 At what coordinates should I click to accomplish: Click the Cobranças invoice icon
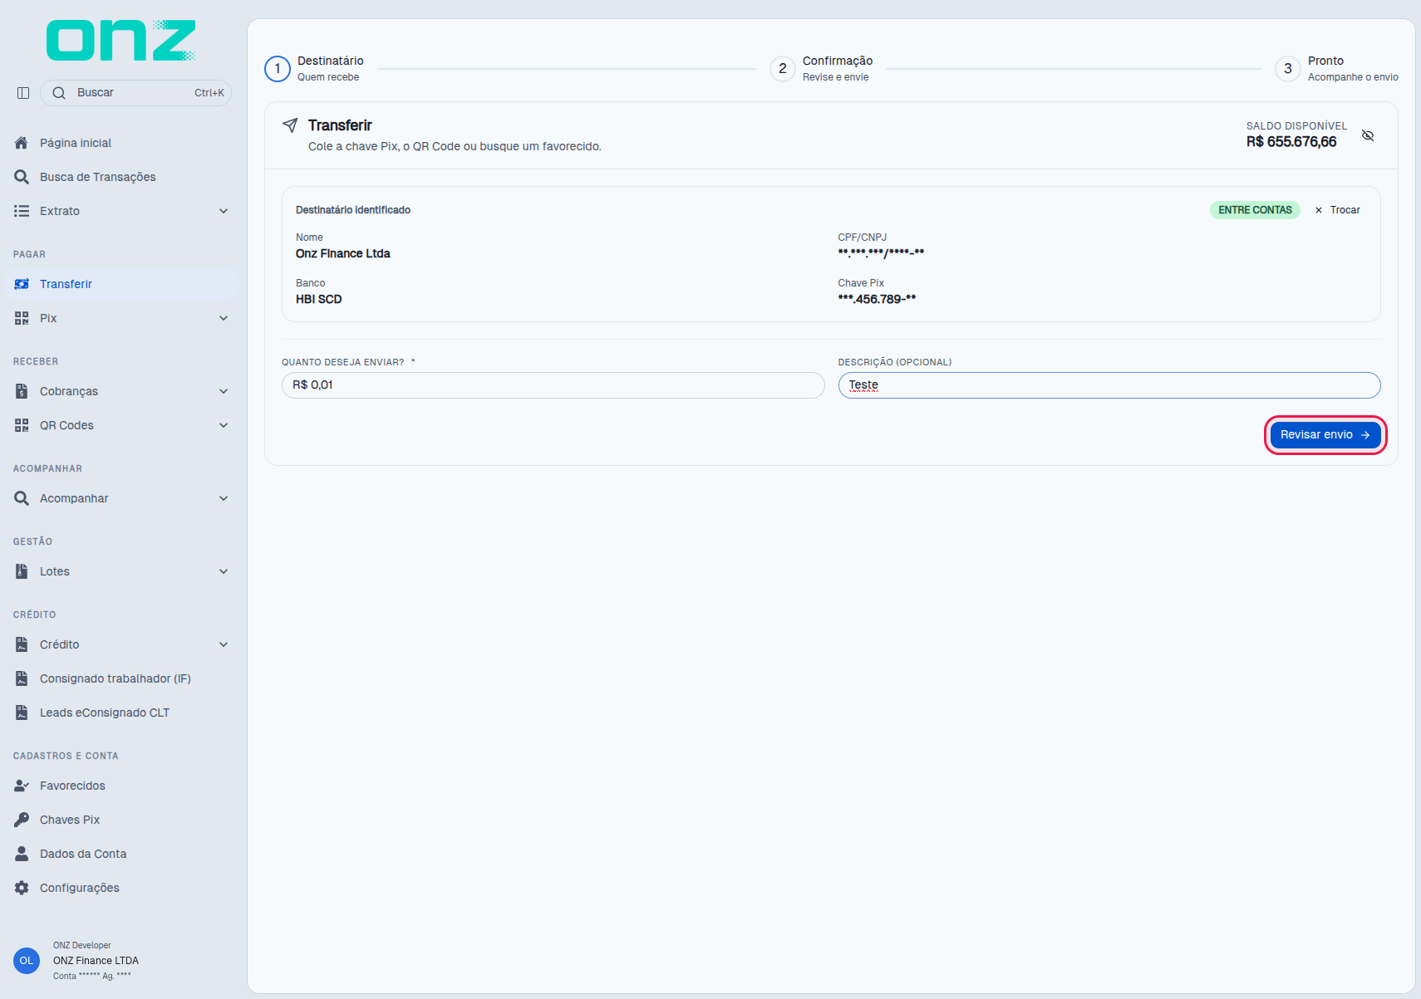tap(22, 391)
